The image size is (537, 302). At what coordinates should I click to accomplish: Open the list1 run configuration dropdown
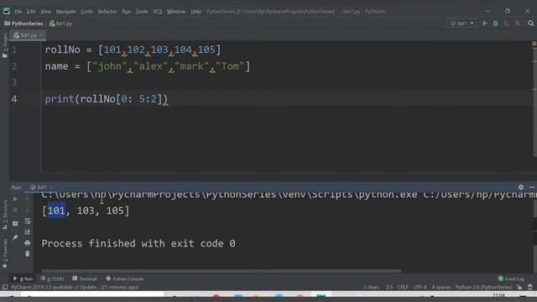pyautogui.click(x=461, y=23)
